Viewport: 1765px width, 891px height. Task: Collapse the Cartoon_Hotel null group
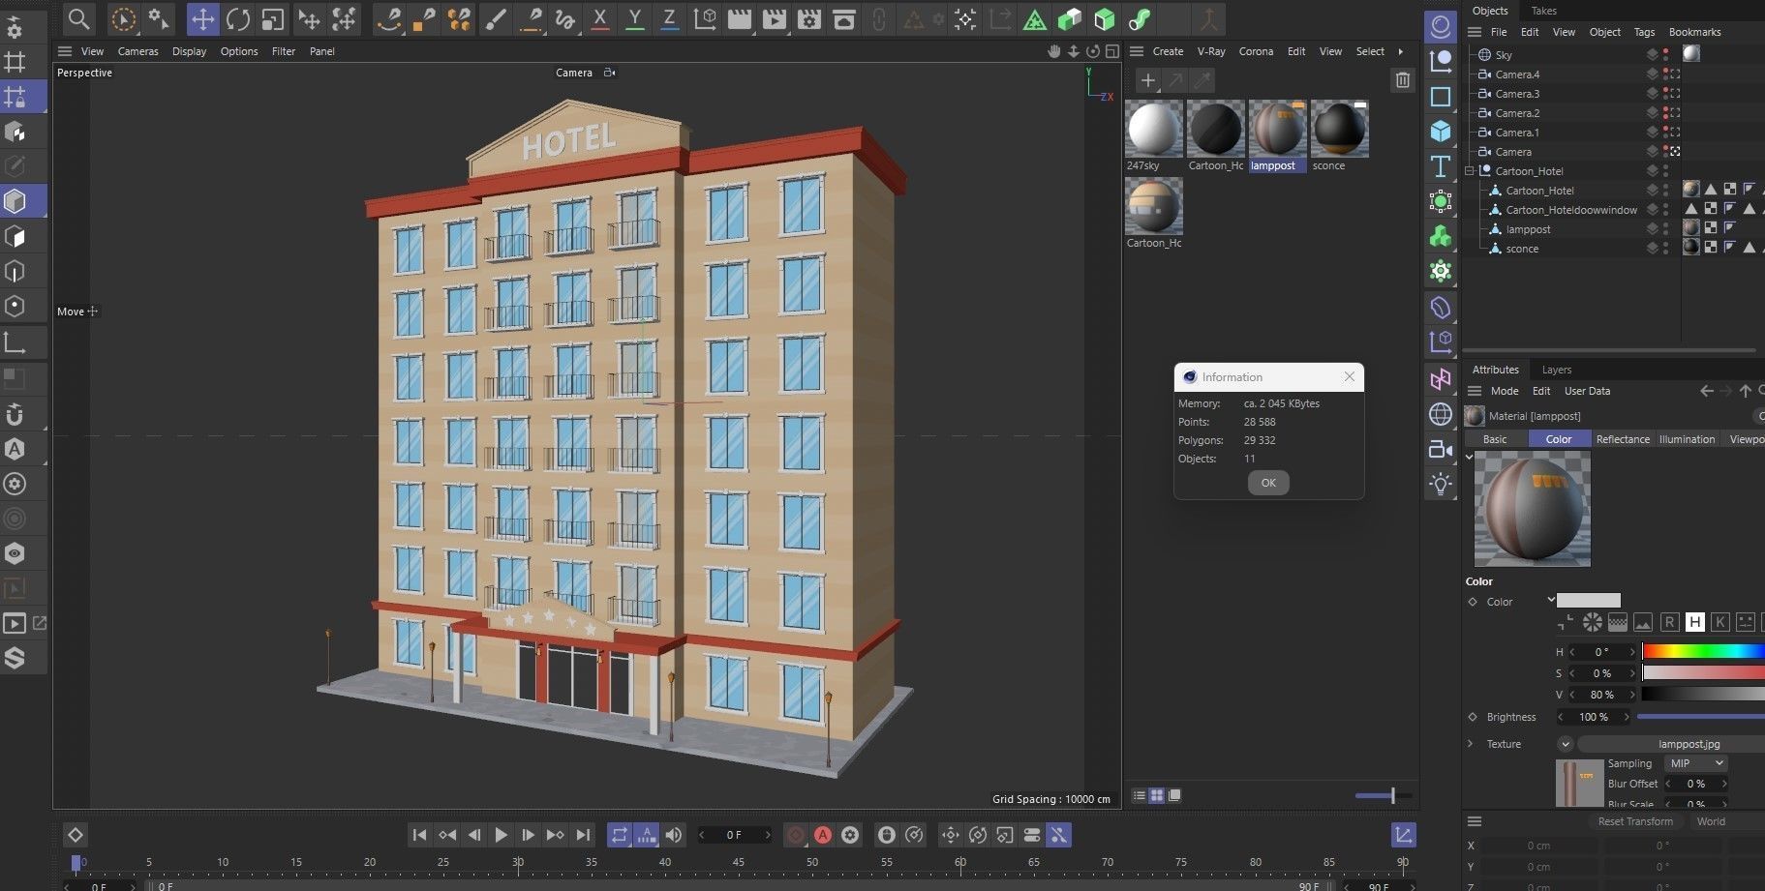tap(1470, 171)
